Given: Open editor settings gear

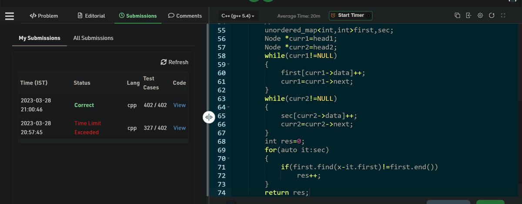Looking at the screenshot, I should [480, 16].
